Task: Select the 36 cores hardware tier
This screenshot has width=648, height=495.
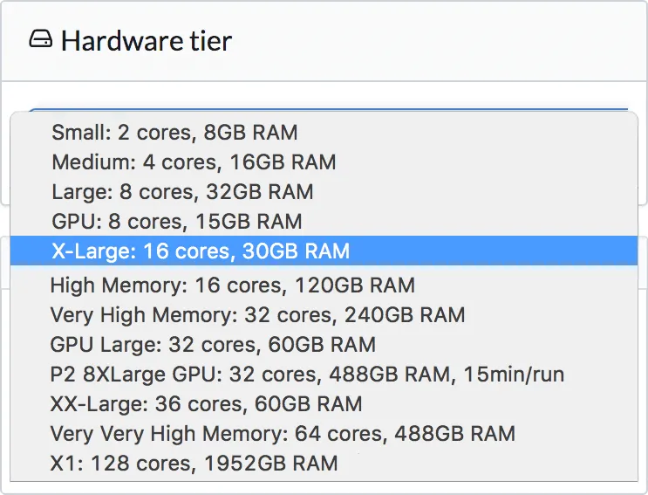Action: click(206, 404)
